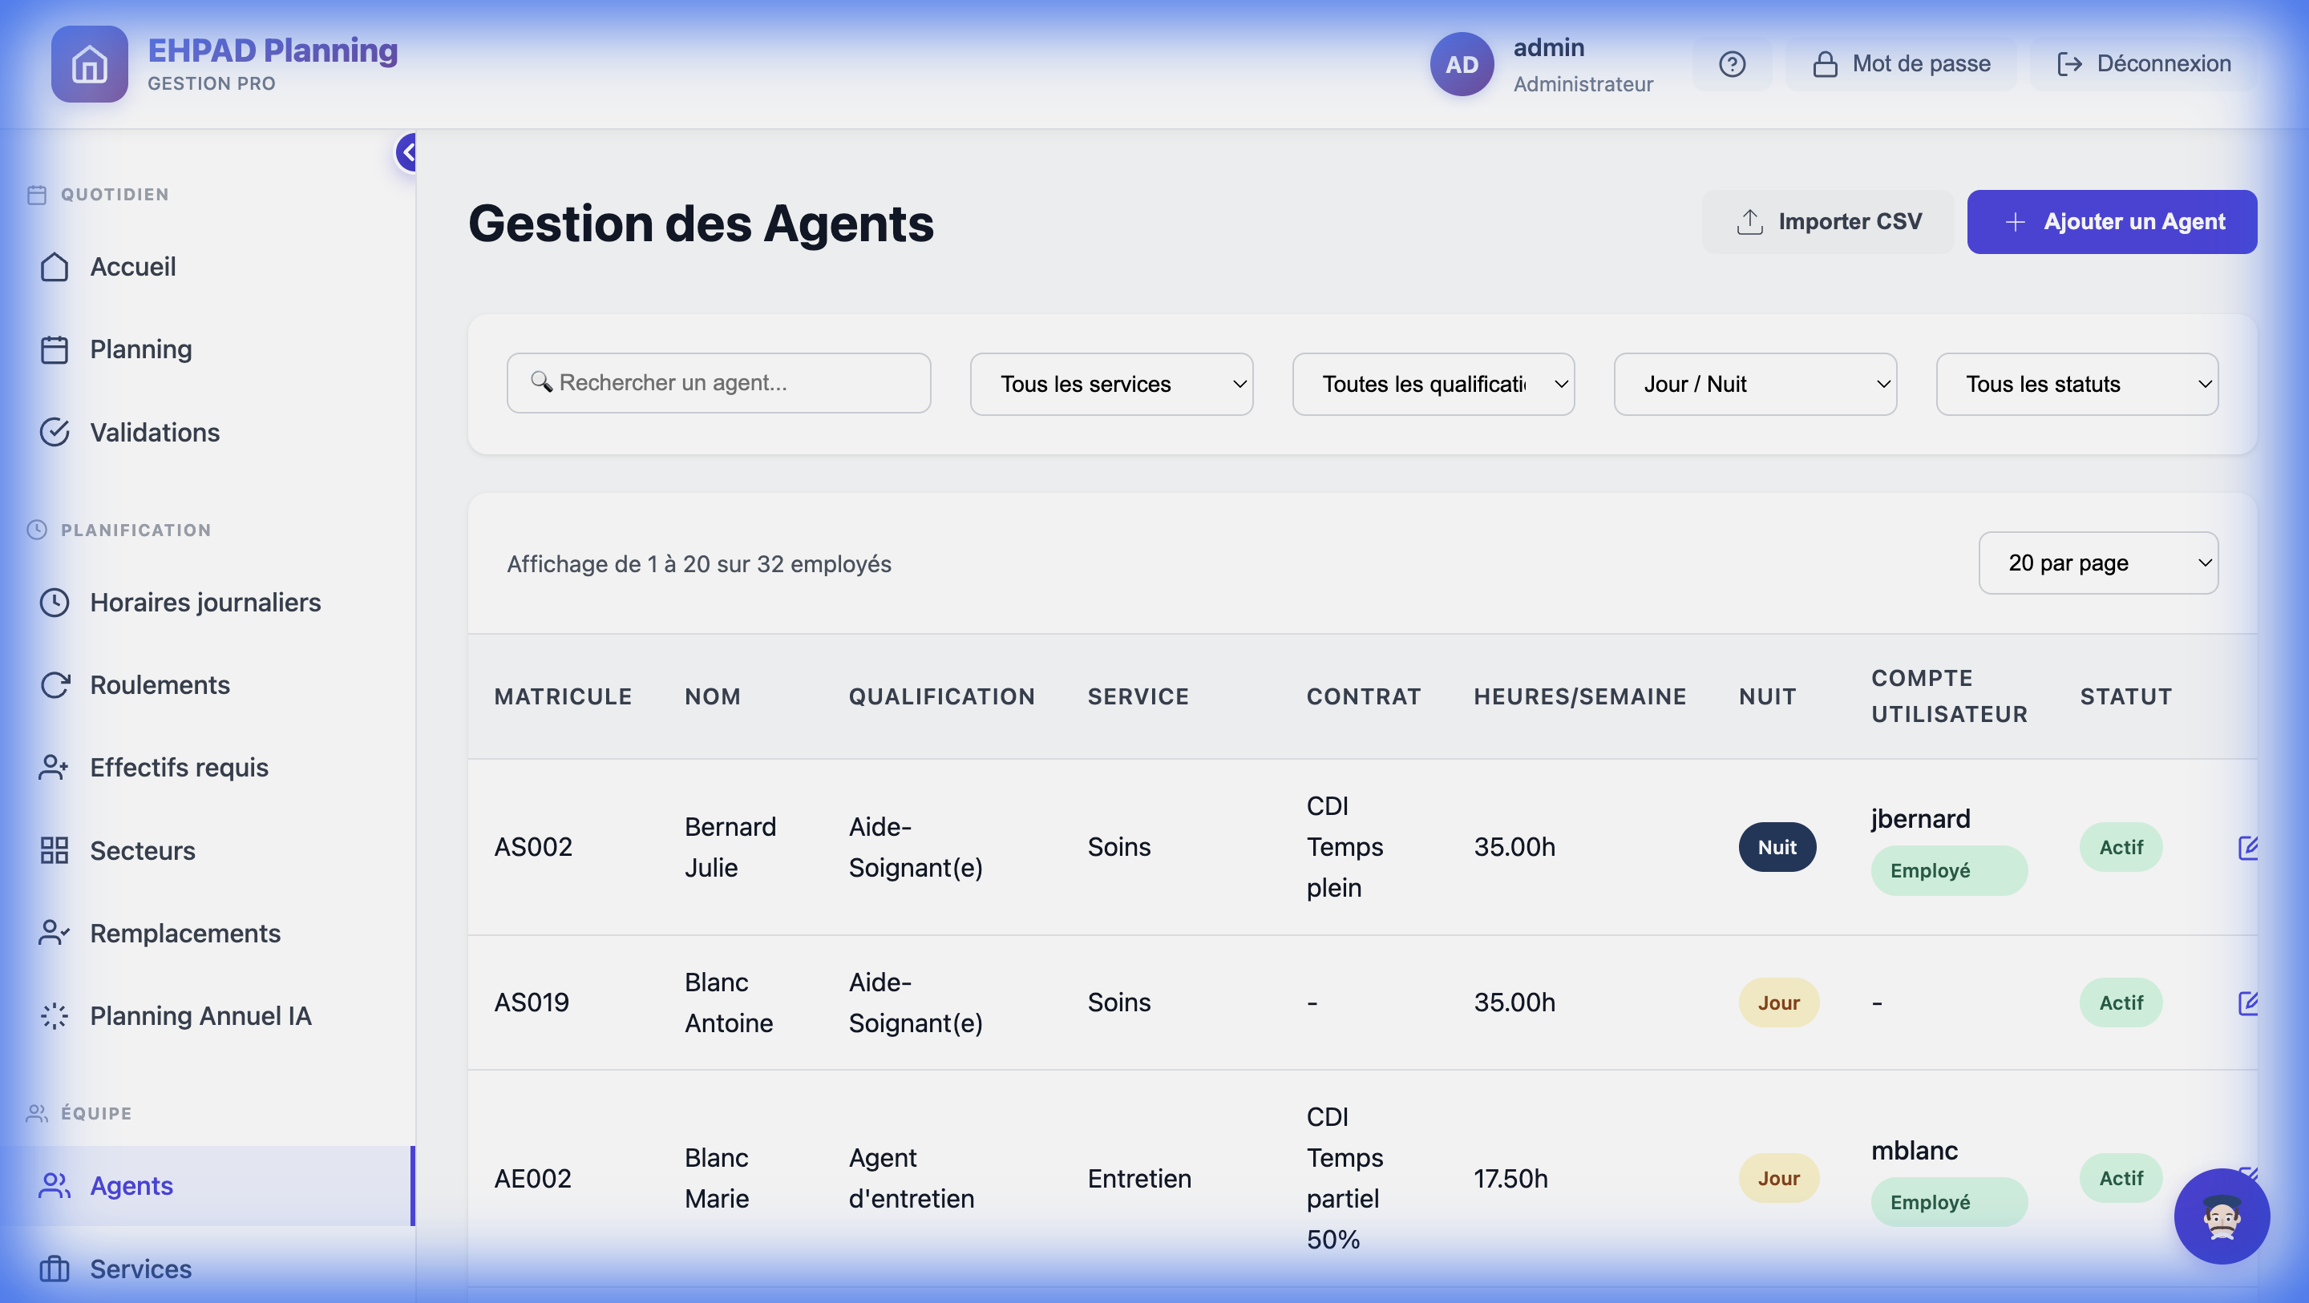Click the Planning Annuel IA sparkle icon
The image size is (2309, 1303).
tap(54, 1015)
